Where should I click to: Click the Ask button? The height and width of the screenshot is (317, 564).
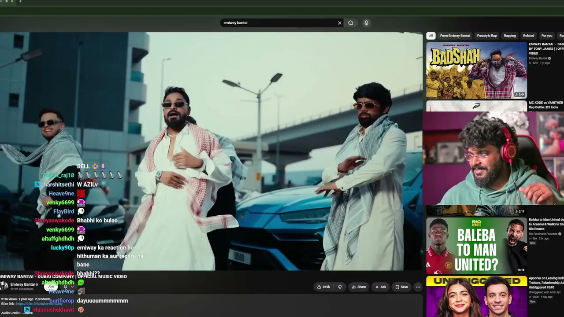tap(381, 287)
